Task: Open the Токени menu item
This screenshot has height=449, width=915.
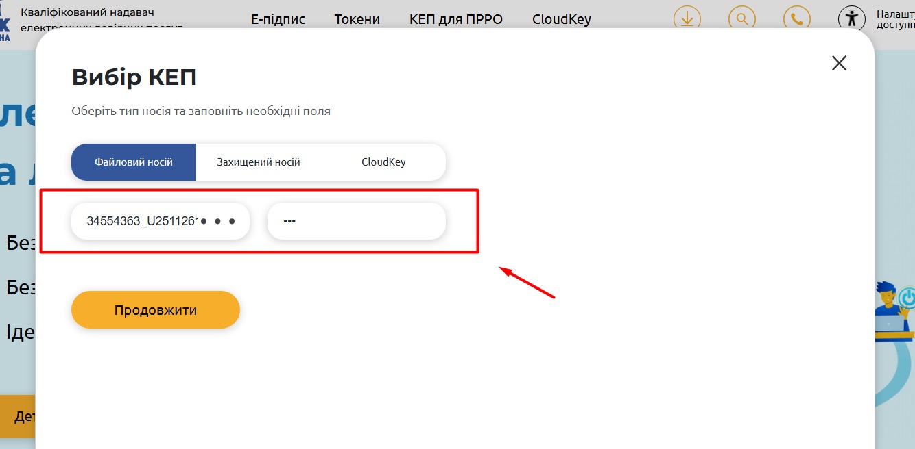Action: click(x=357, y=19)
